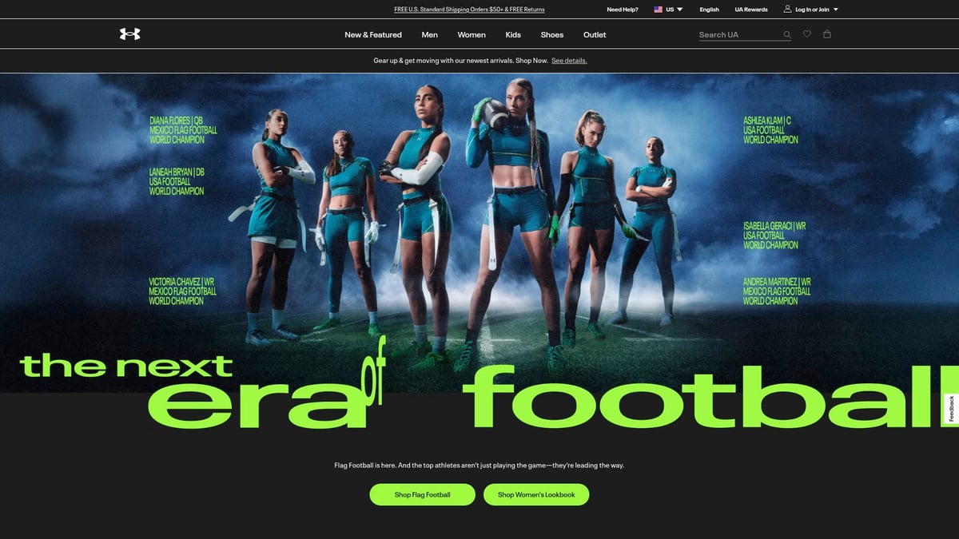Click the Log In or Join text

[x=812, y=10]
